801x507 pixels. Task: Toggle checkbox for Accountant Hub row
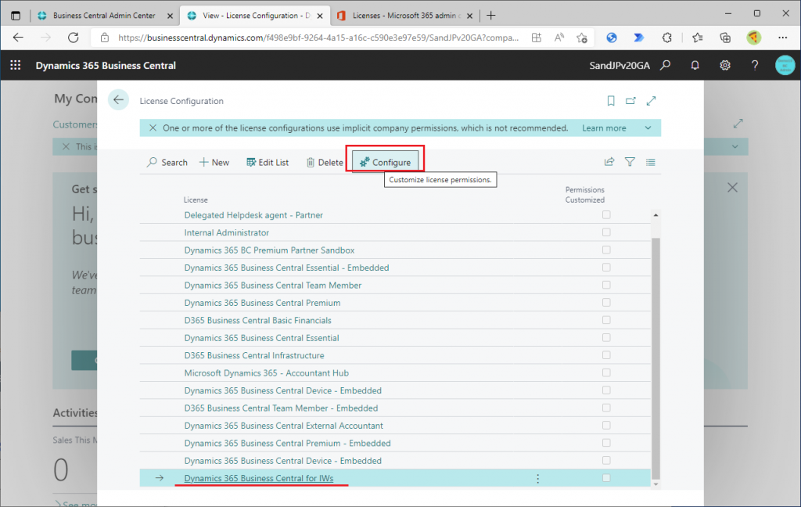(x=606, y=372)
